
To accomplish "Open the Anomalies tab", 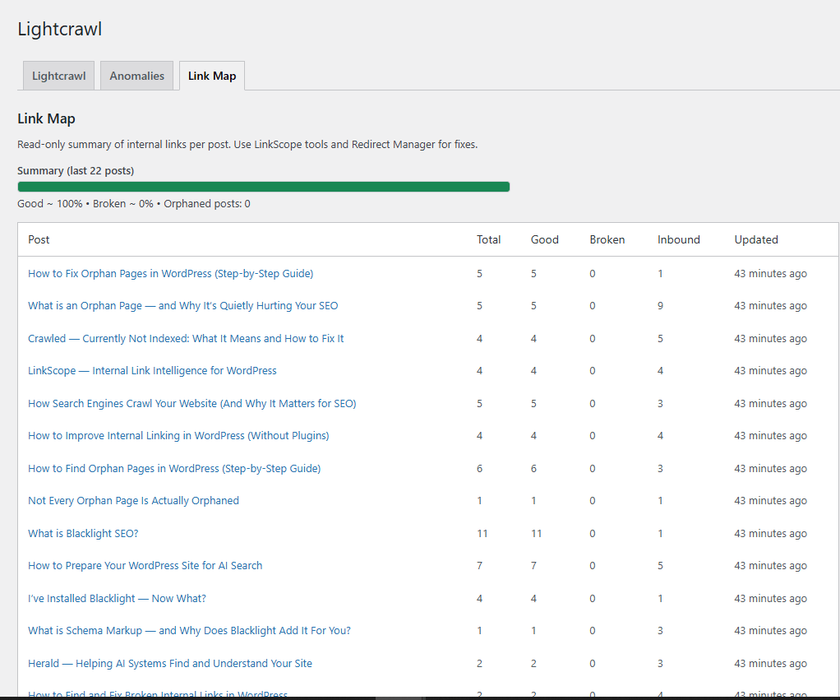I will [136, 76].
